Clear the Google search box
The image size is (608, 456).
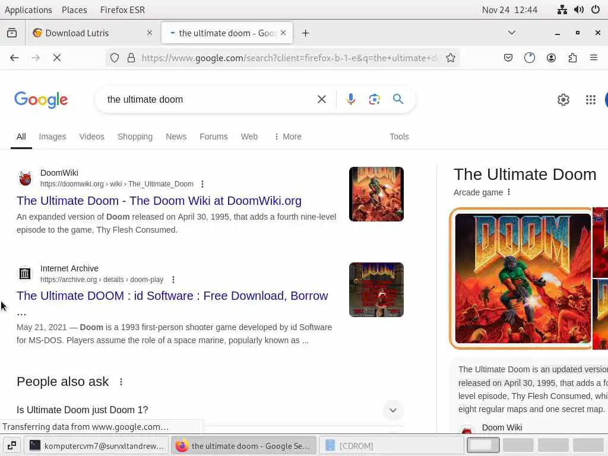pos(321,99)
